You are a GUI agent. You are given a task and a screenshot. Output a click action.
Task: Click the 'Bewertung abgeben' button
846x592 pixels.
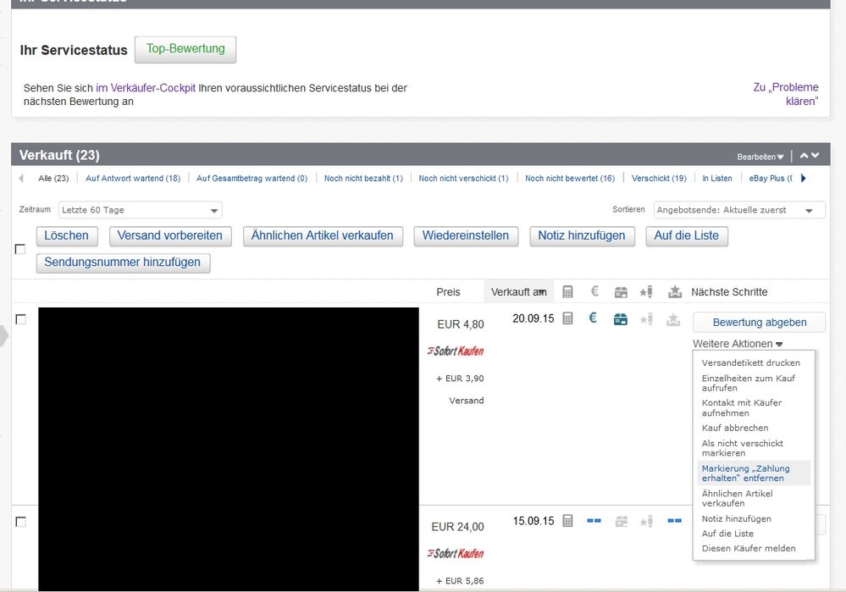pyautogui.click(x=759, y=322)
